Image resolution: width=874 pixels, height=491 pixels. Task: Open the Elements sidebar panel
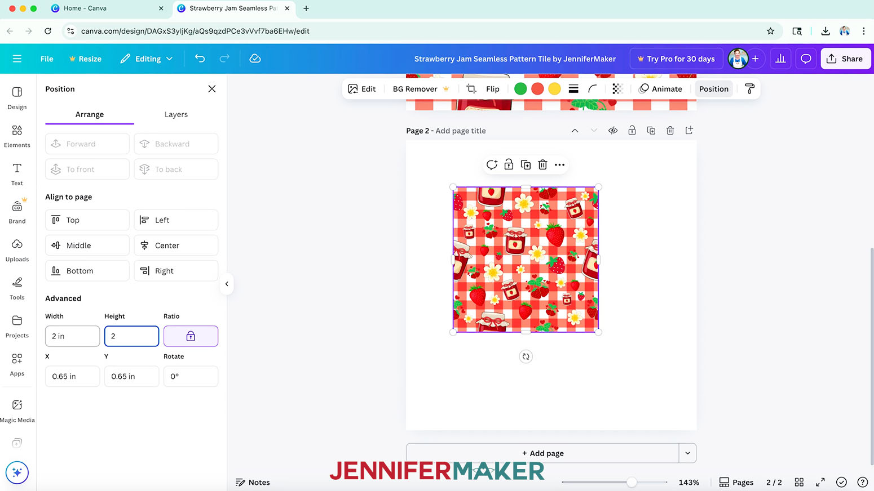point(17,136)
